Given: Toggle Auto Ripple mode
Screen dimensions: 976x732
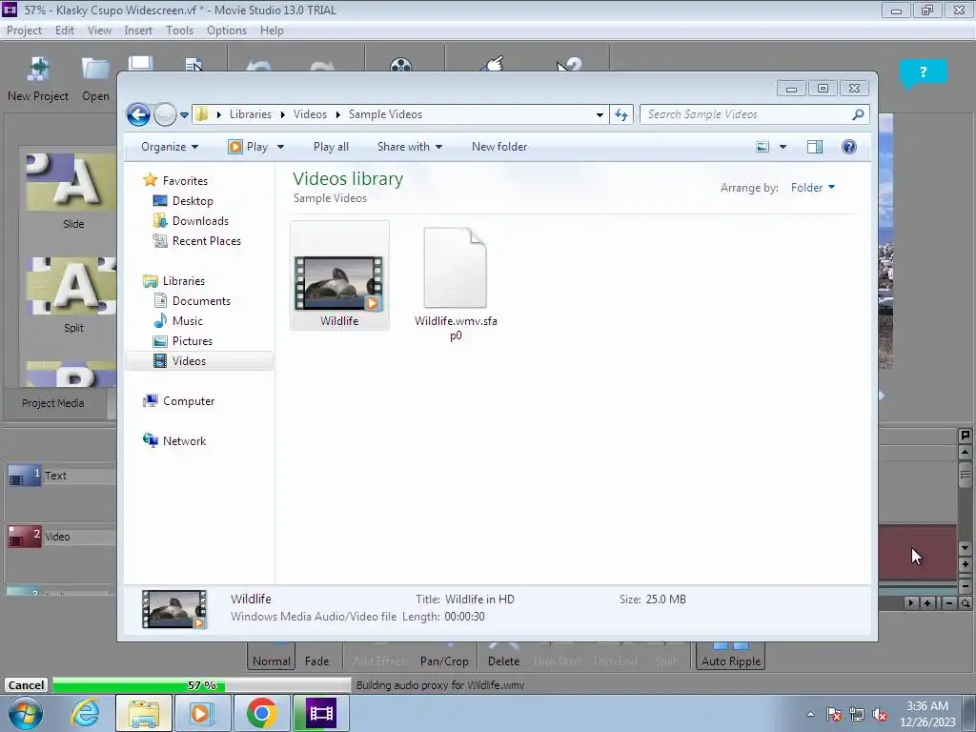Looking at the screenshot, I should coord(731,656).
